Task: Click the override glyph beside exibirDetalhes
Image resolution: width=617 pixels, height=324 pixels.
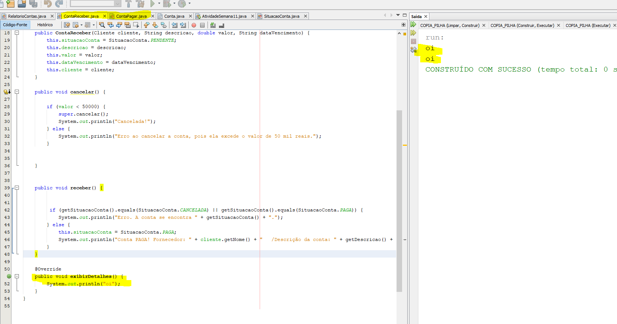Action: (9, 276)
